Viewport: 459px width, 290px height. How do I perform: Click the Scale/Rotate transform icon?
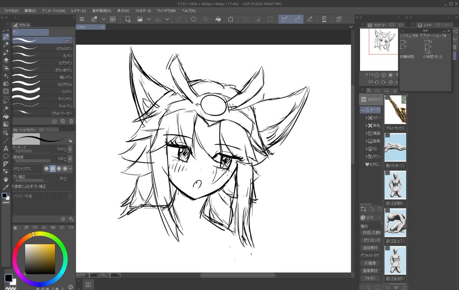[x=231, y=19]
